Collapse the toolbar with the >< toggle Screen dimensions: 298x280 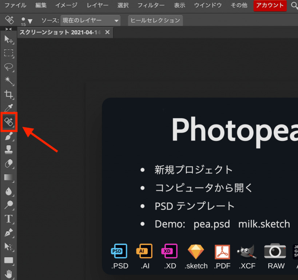pyautogui.click(x=8, y=29)
